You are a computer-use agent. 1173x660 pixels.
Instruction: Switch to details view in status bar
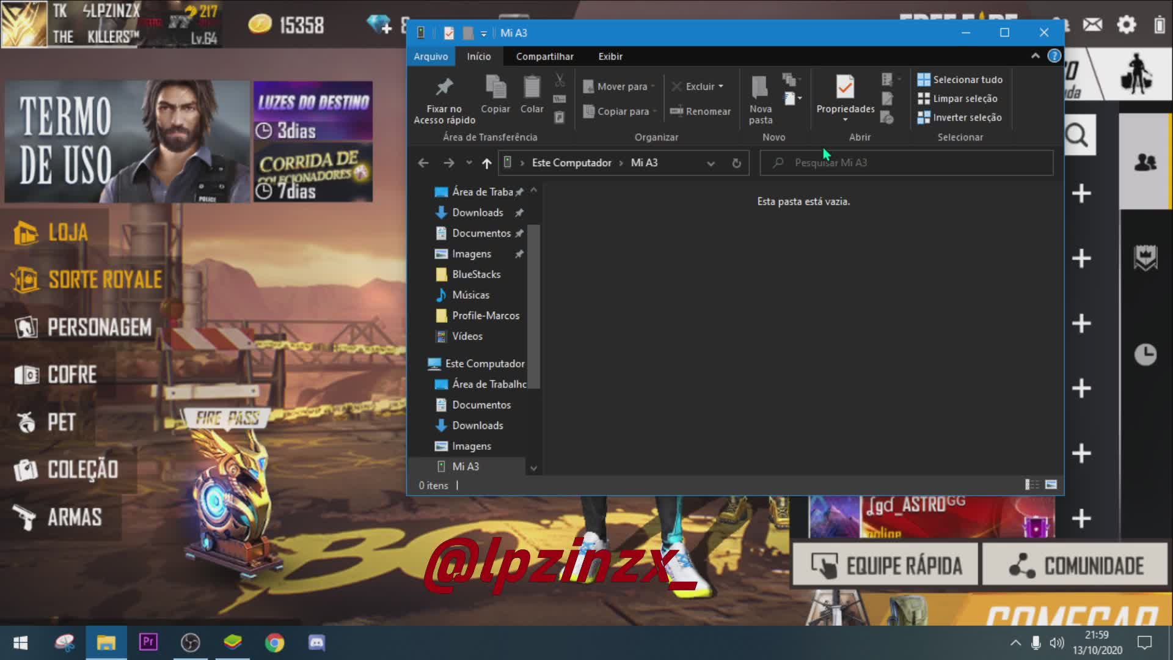pos(1032,485)
